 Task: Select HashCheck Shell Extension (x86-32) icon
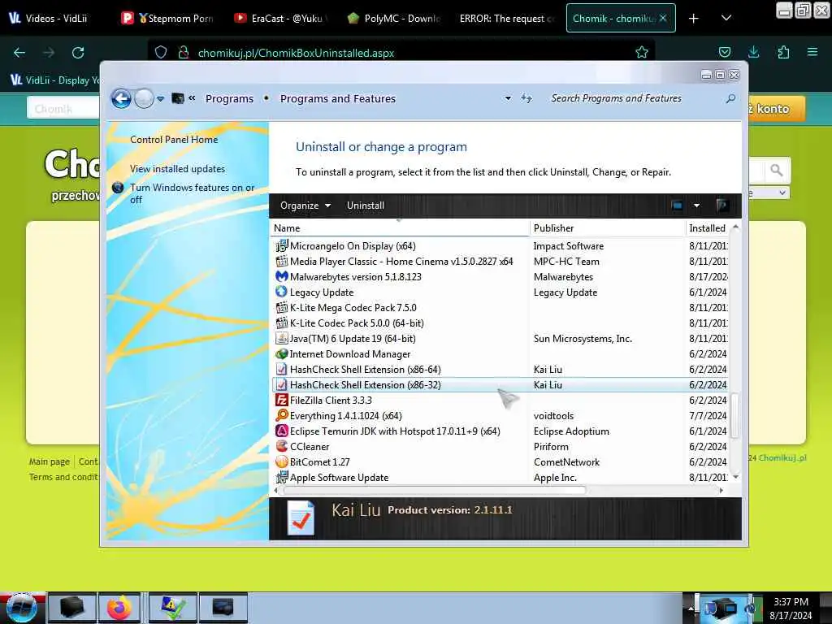(282, 384)
